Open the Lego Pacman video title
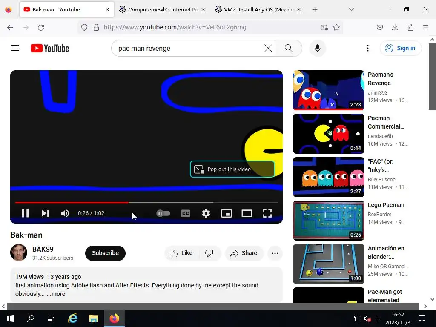 point(386,205)
